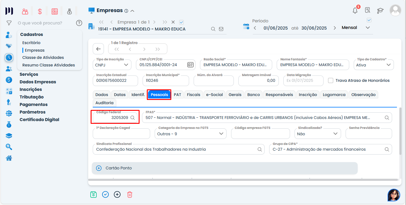Toggle Trava Atraso de Honorários checkbox

click(331, 80)
